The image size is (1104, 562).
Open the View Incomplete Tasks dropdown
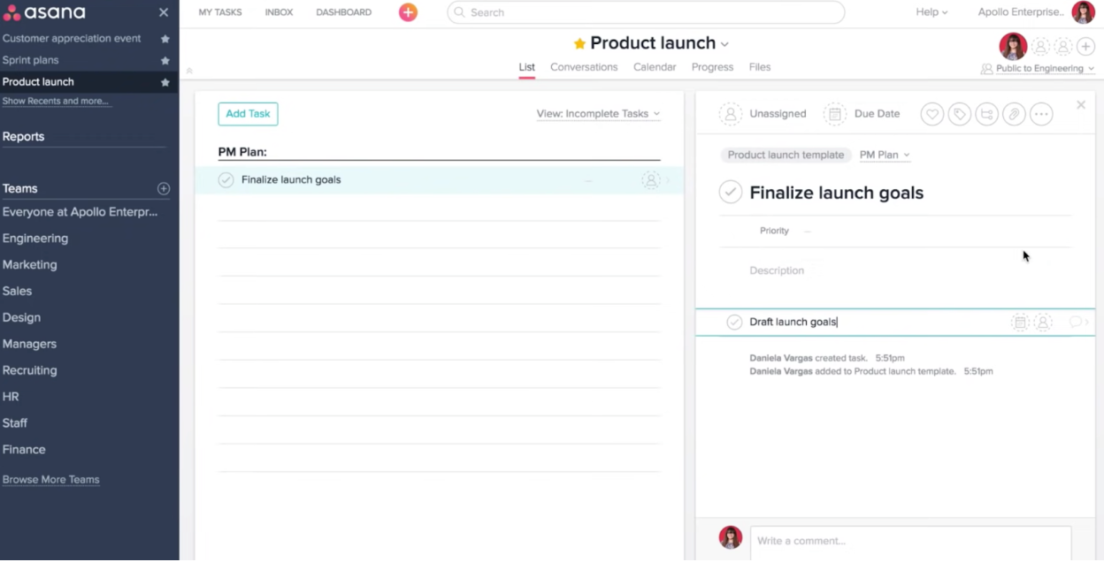click(x=598, y=113)
